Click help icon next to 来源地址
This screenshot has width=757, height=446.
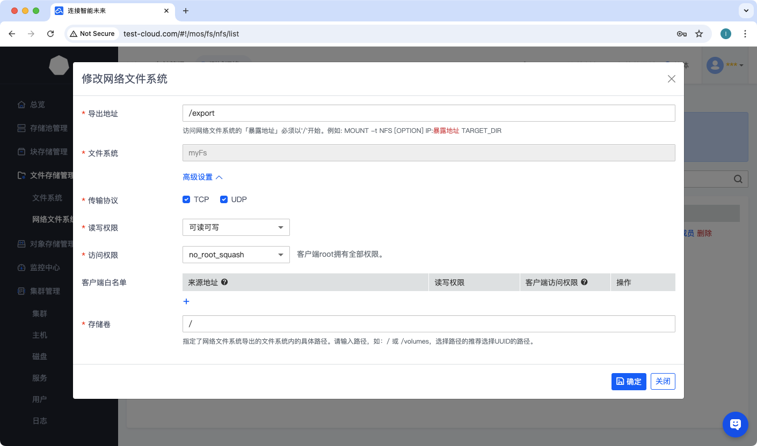point(224,282)
